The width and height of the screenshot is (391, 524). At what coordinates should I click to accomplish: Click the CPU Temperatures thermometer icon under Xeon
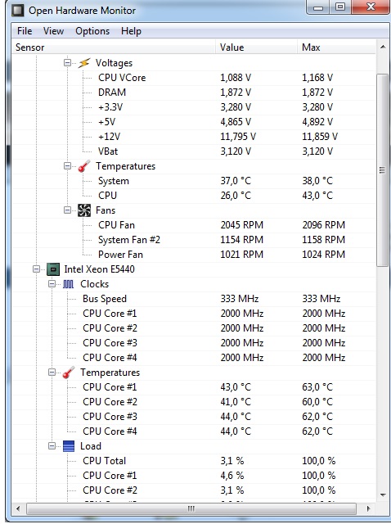69,373
